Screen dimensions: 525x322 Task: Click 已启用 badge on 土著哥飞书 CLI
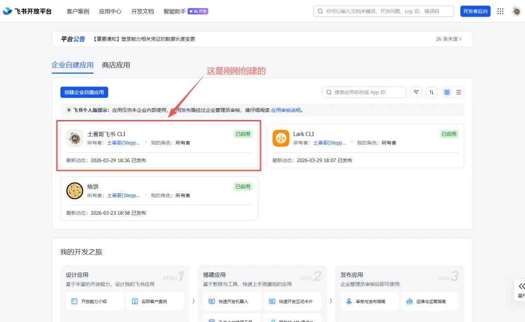243,134
